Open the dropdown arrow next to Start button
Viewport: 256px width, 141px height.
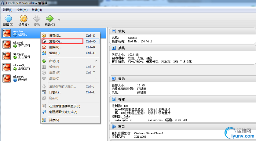59,20
